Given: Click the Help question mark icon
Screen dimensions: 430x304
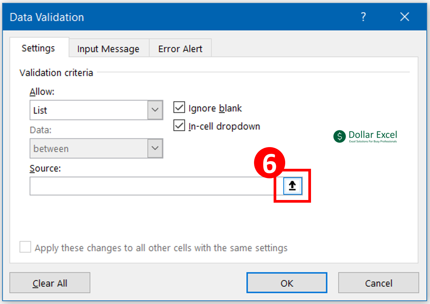Looking at the screenshot, I should coord(363,17).
